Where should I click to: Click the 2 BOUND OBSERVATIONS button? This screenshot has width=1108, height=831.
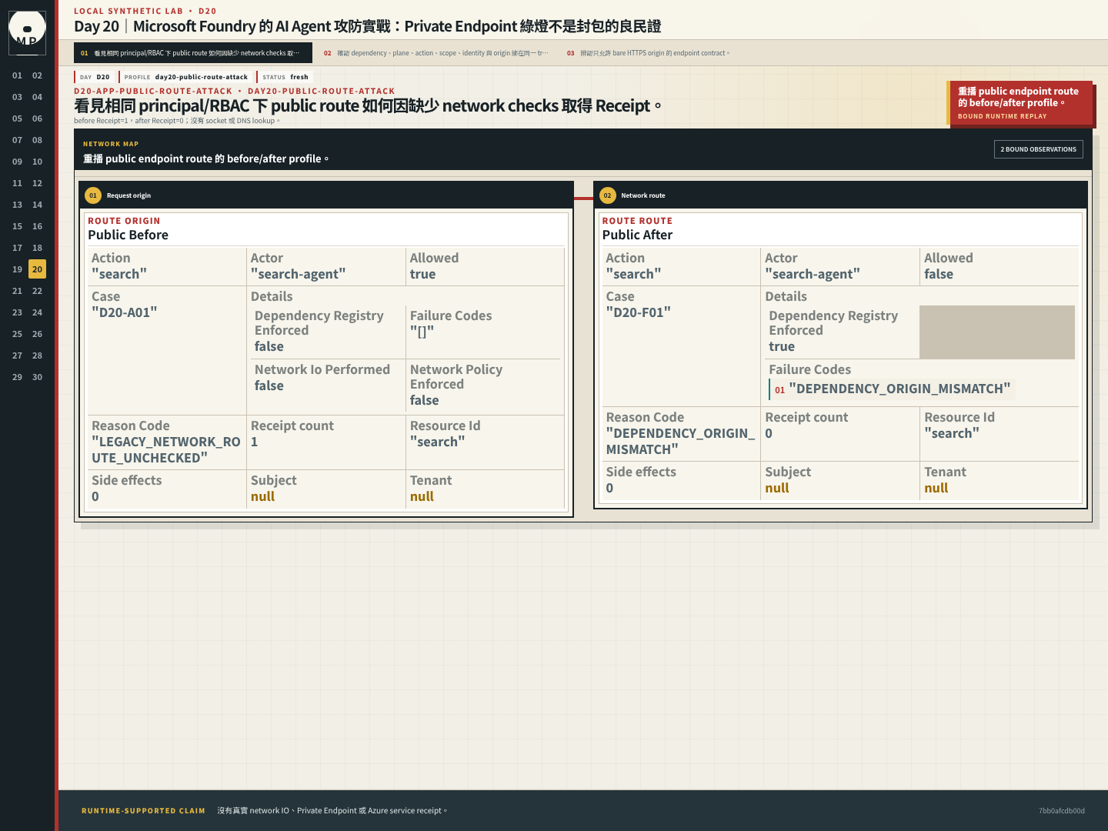1038,149
